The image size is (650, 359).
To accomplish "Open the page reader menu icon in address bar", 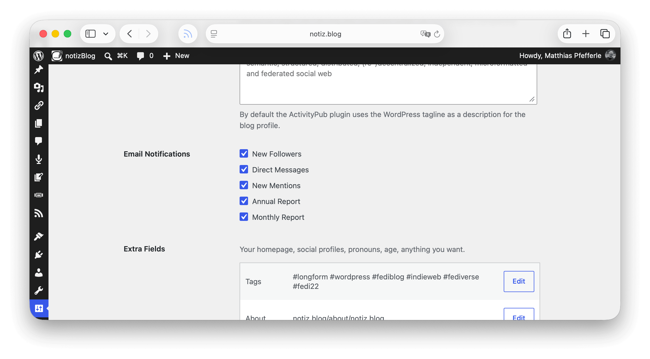I will (x=214, y=34).
